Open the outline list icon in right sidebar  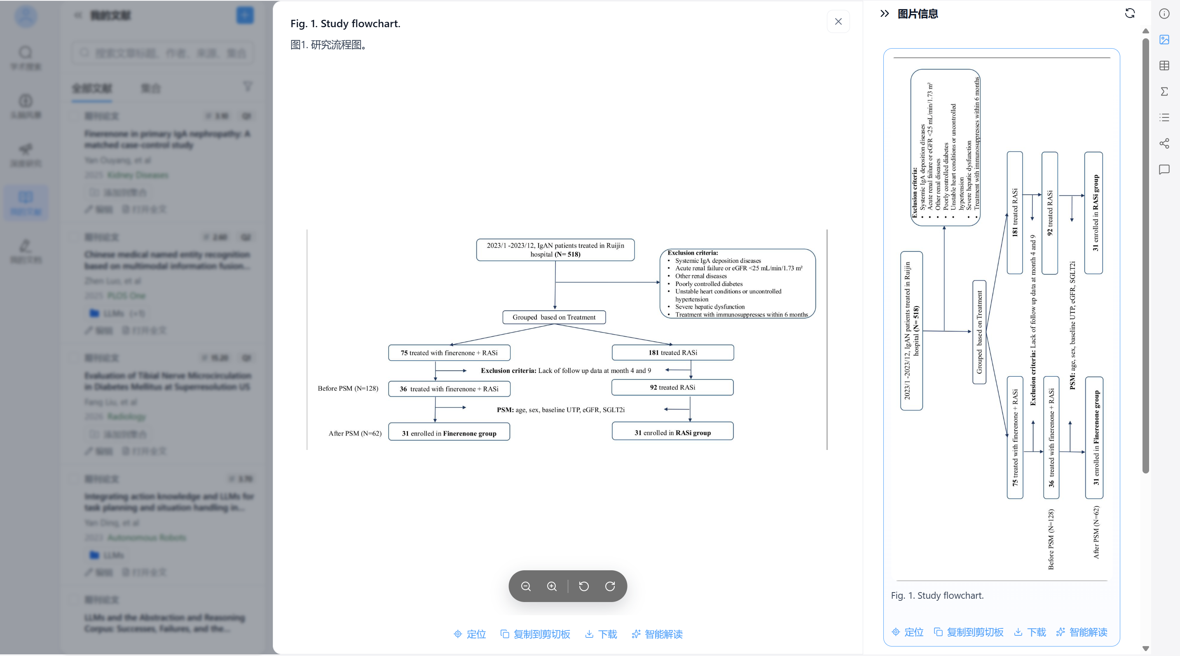pyautogui.click(x=1164, y=118)
